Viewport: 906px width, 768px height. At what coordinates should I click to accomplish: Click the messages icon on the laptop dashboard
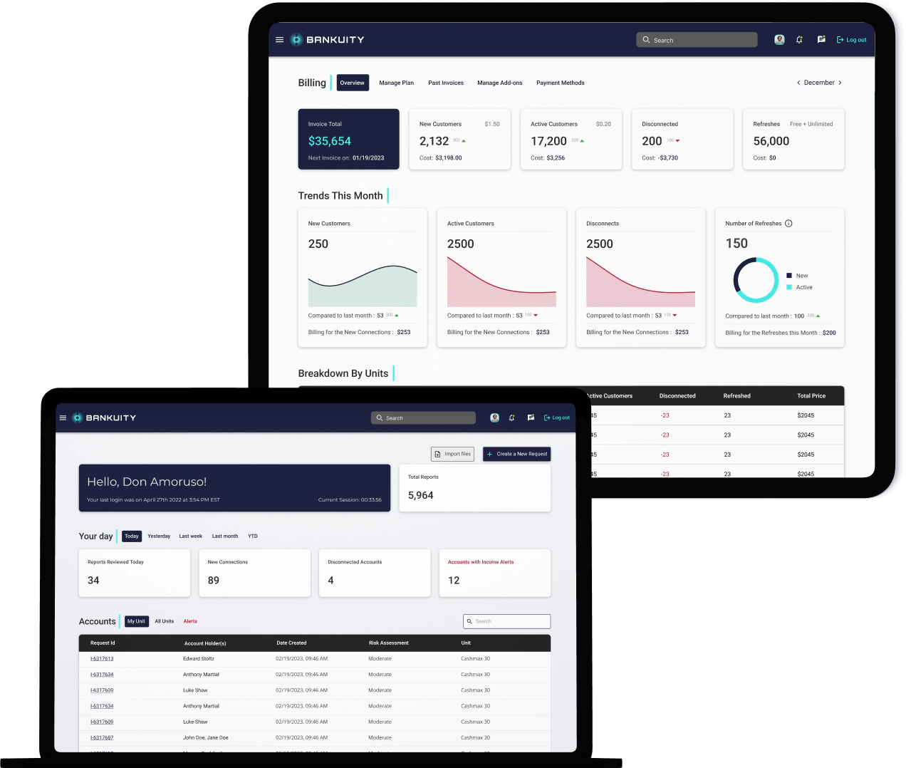pos(531,418)
